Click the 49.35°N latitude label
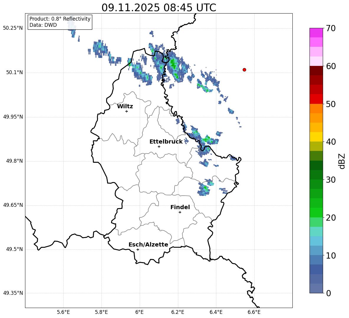349x318 pixels. click(x=13, y=293)
